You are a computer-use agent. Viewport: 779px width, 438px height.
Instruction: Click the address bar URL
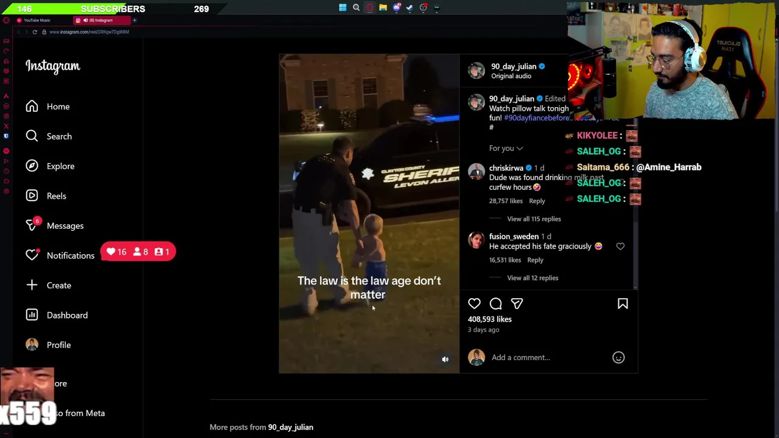click(89, 32)
